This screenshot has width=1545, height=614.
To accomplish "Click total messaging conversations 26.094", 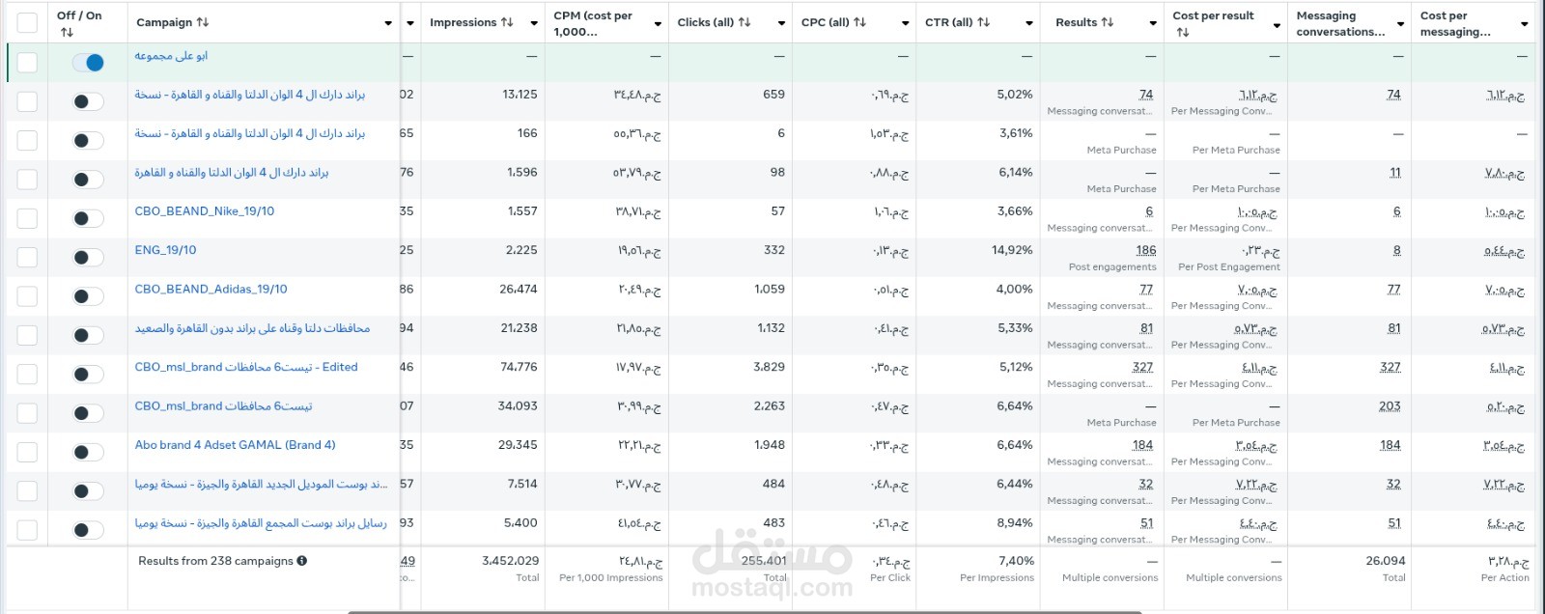I will pyautogui.click(x=1386, y=561).
